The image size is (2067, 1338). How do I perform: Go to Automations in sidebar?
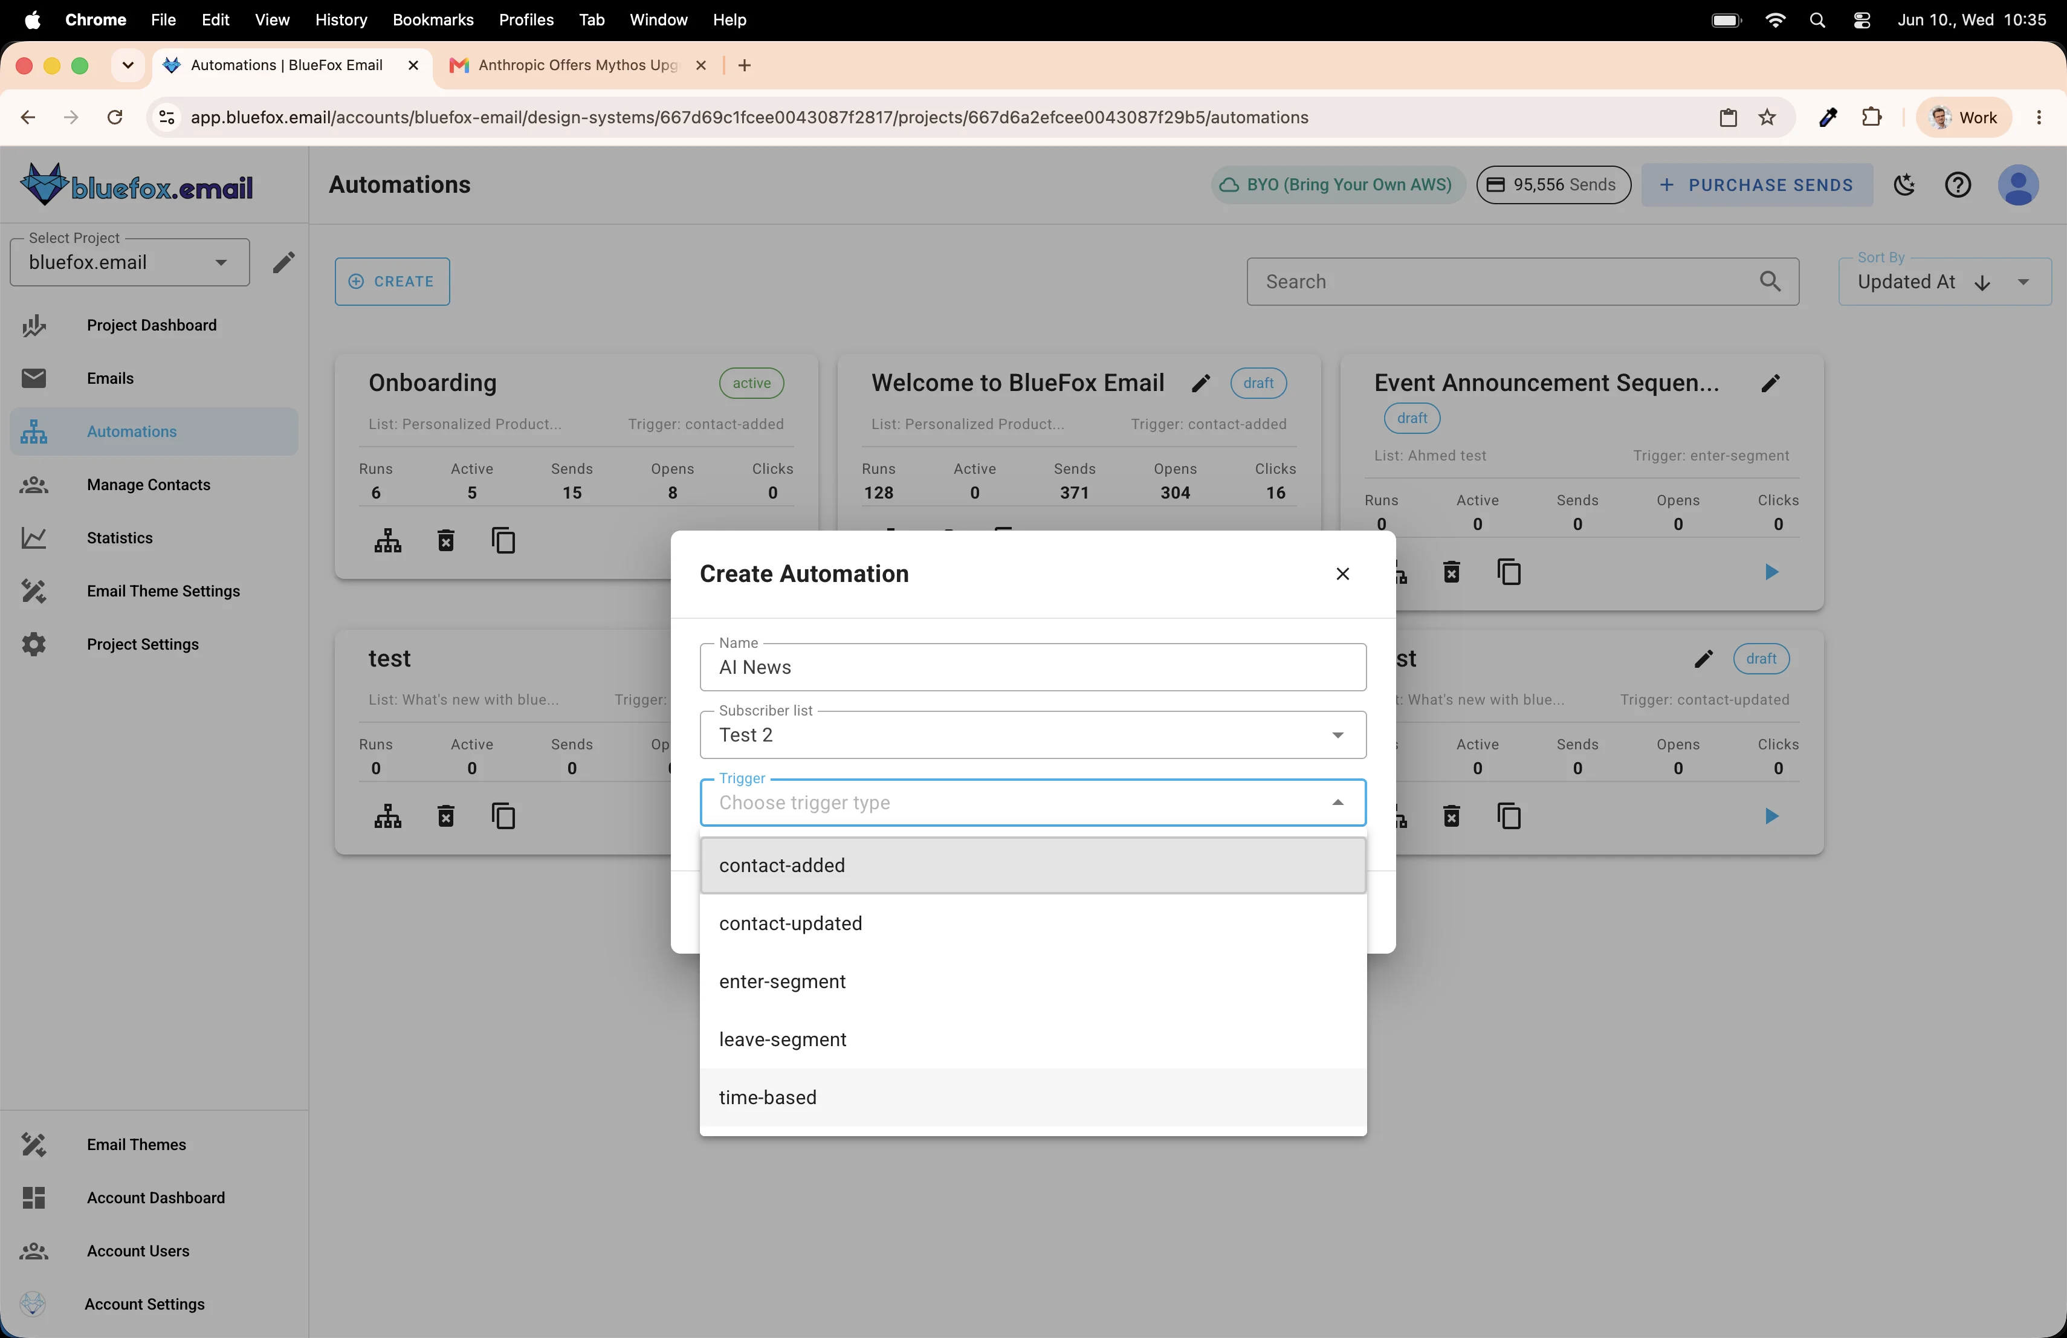154,431
